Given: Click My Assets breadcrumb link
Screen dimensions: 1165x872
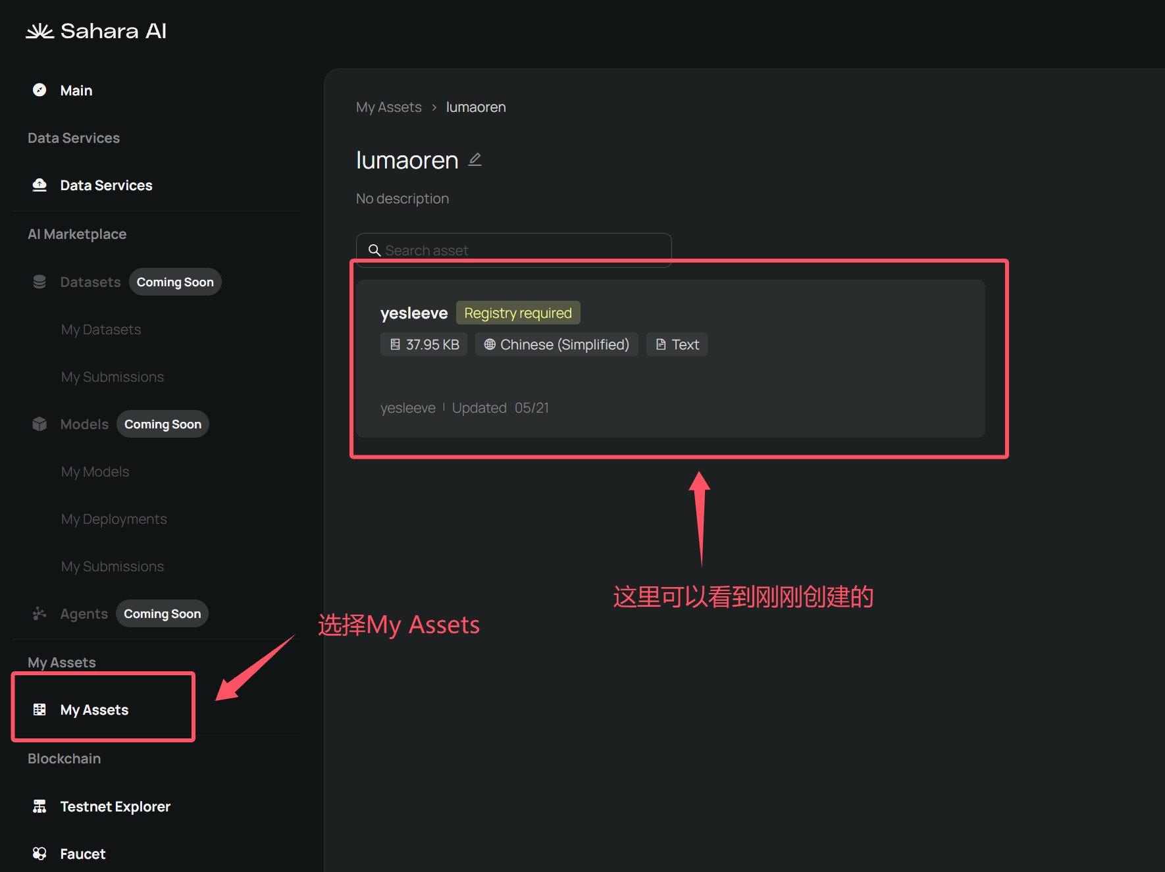Looking at the screenshot, I should coord(388,107).
